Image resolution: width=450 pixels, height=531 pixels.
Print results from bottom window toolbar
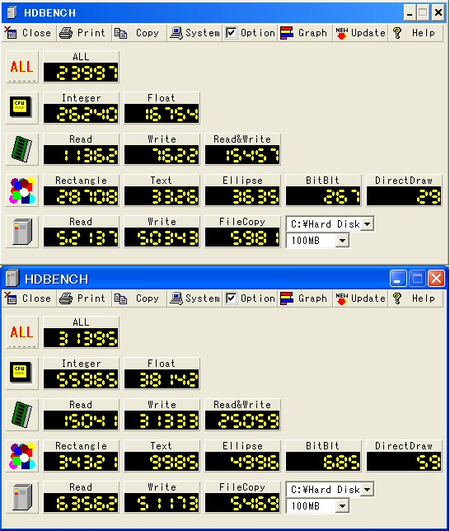(83, 298)
